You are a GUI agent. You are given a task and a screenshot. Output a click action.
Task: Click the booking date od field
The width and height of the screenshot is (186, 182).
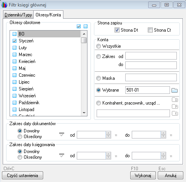click(91, 156)
